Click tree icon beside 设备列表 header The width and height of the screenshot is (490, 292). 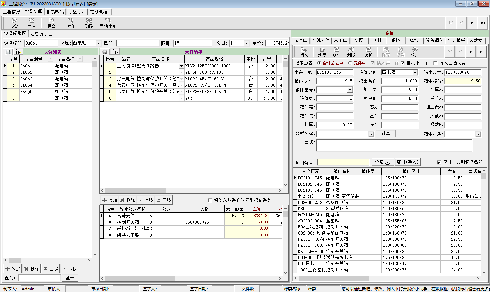[18, 52]
